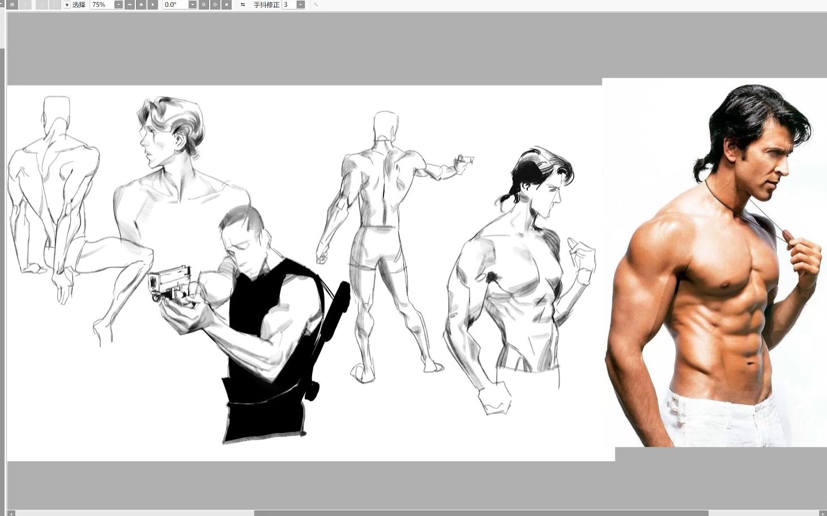Toggle the straight line drawing mode icon
The image size is (827, 516).
tap(316, 5)
